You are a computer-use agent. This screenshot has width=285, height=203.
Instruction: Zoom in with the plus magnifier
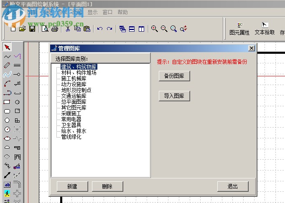(x=155, y=29)
